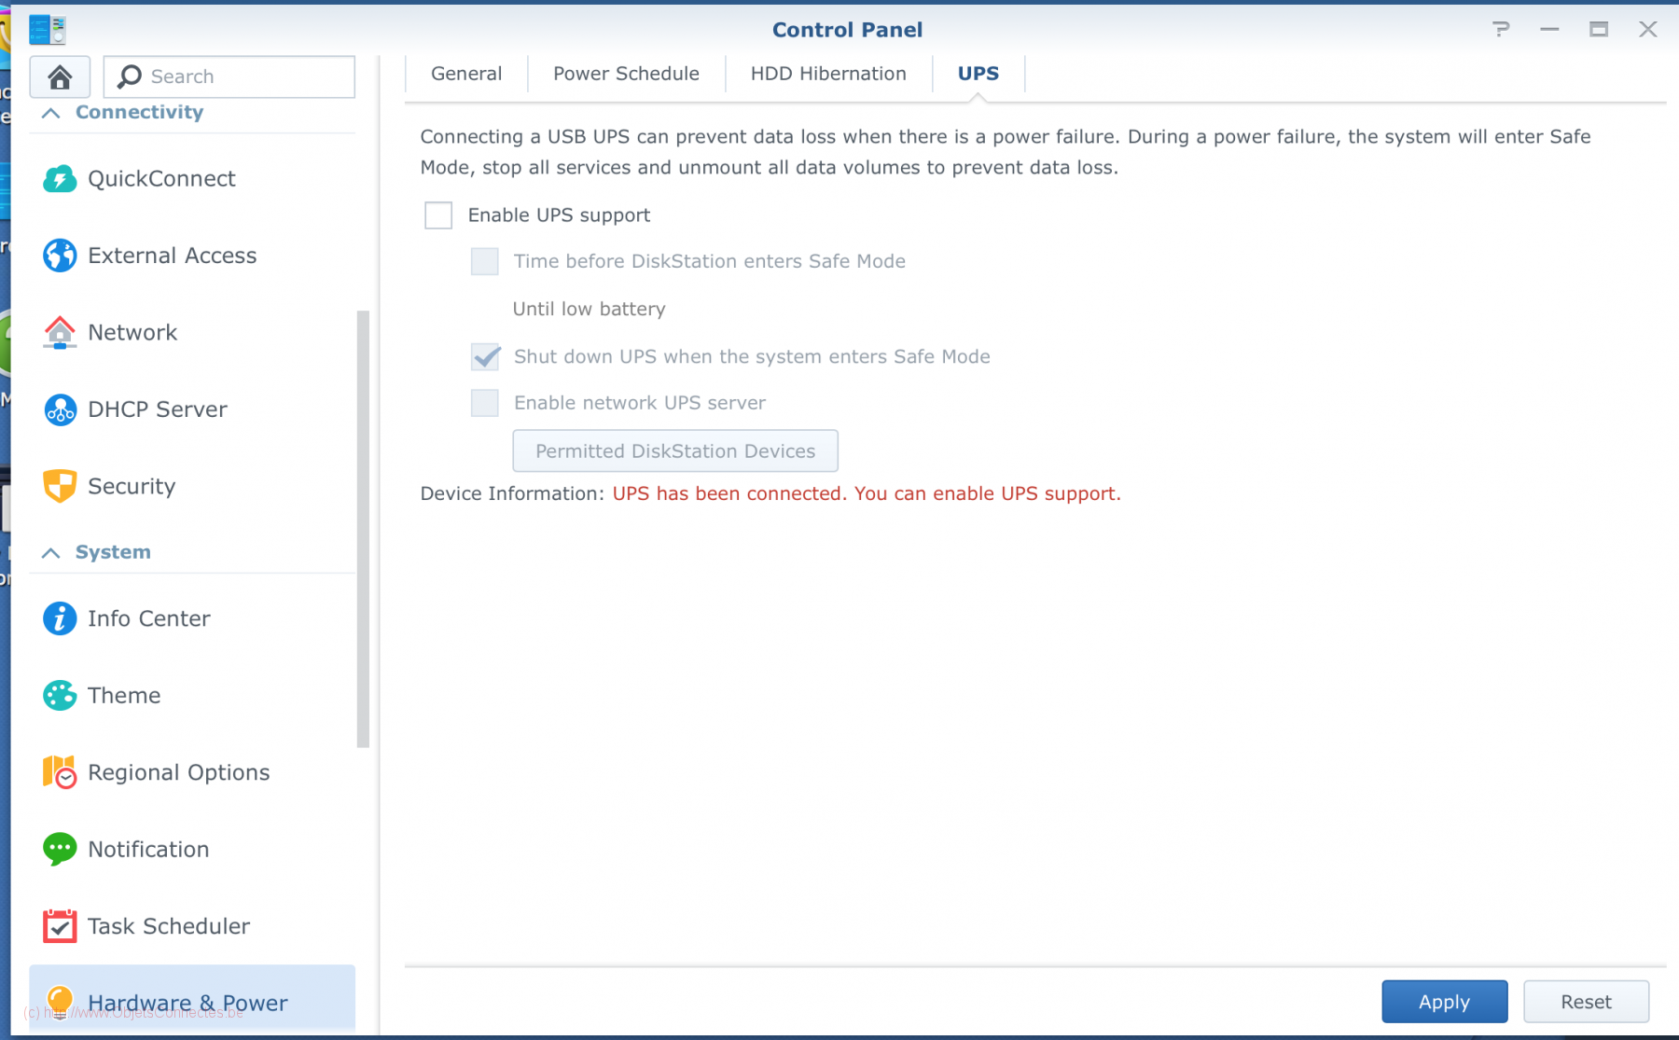Switch to the Power Schedule tab
Viewport: 1679px width, 1040px height.
pyautogui.click(x=626, y=74)
